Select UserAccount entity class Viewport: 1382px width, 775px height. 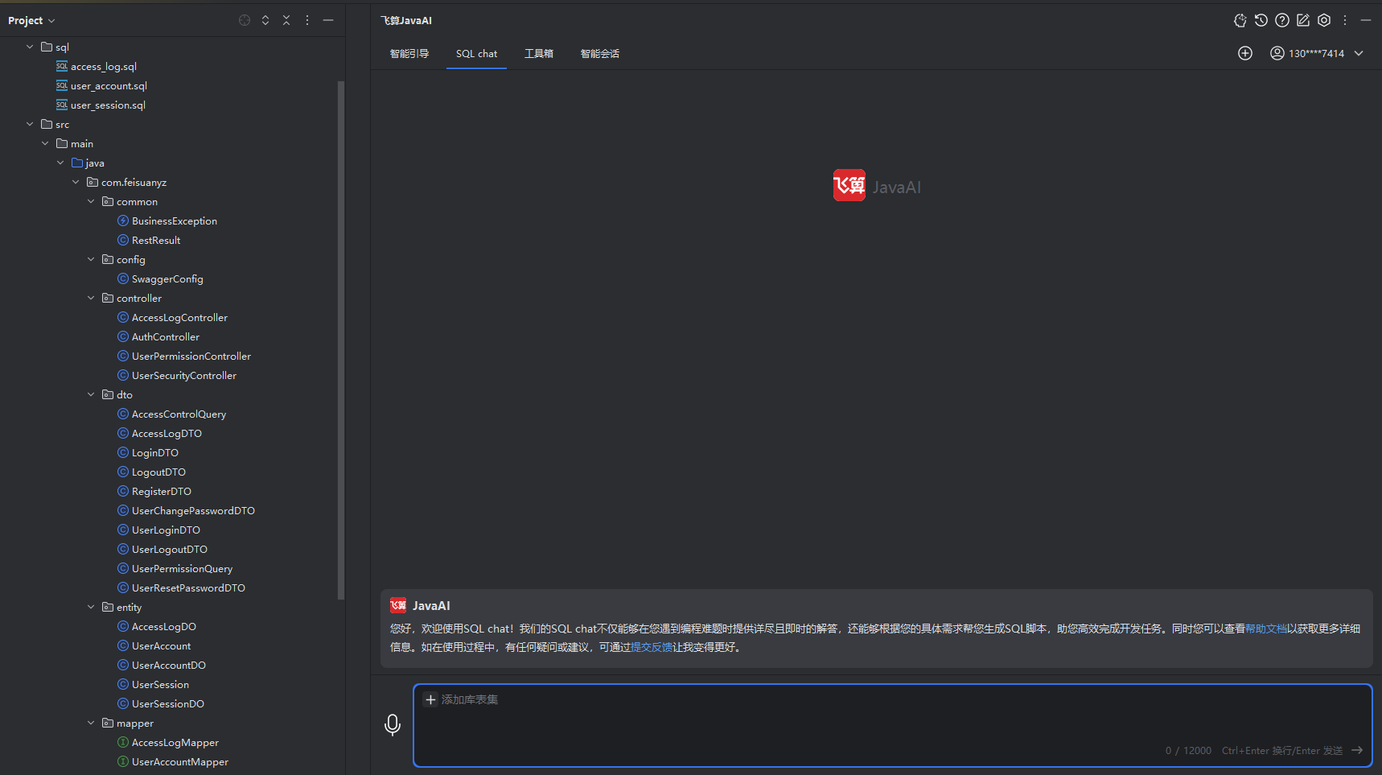(x=161, y=645)
